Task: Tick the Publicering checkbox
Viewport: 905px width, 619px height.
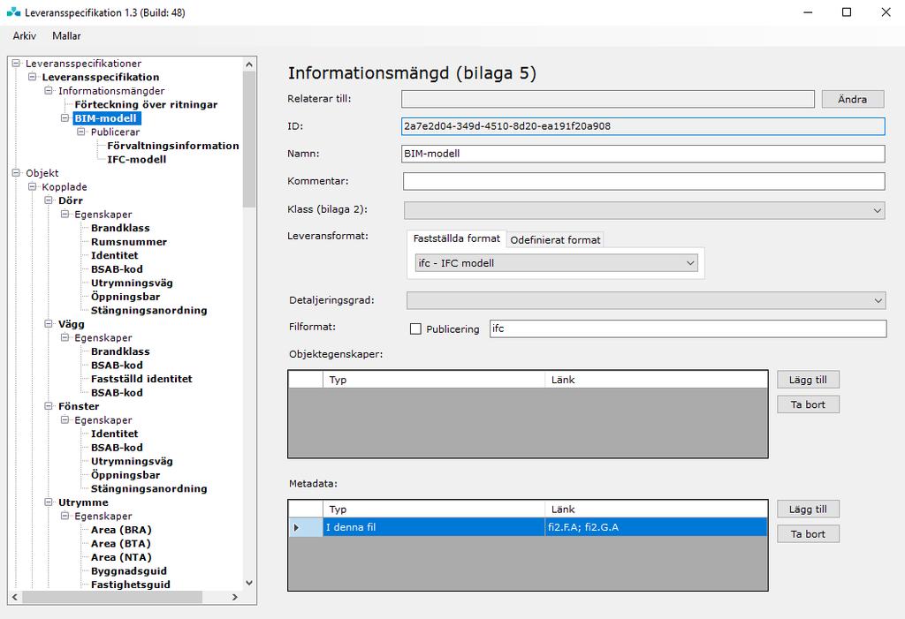Action: pyautogui.click(x=415, y=328)
